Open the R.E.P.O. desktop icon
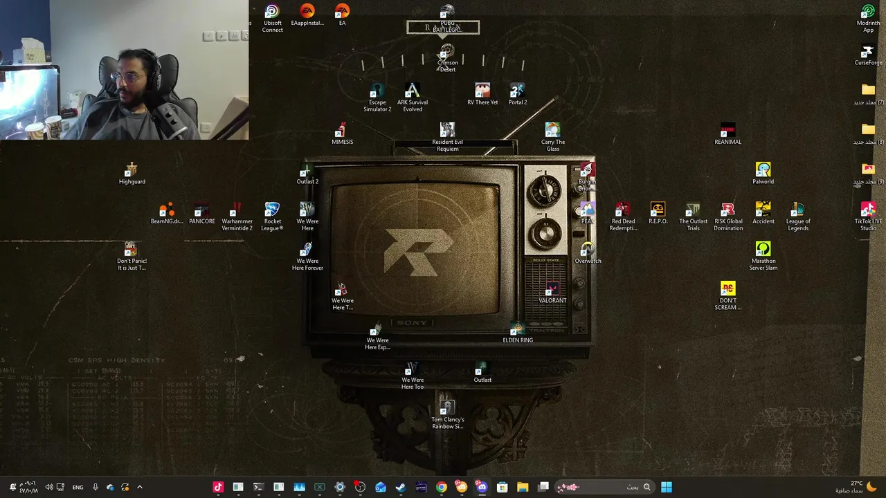 (658, 213)
